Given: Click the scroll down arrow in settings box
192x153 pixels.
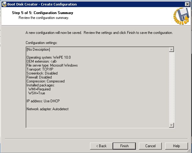Looking at the screenshot, I should 172,125.
